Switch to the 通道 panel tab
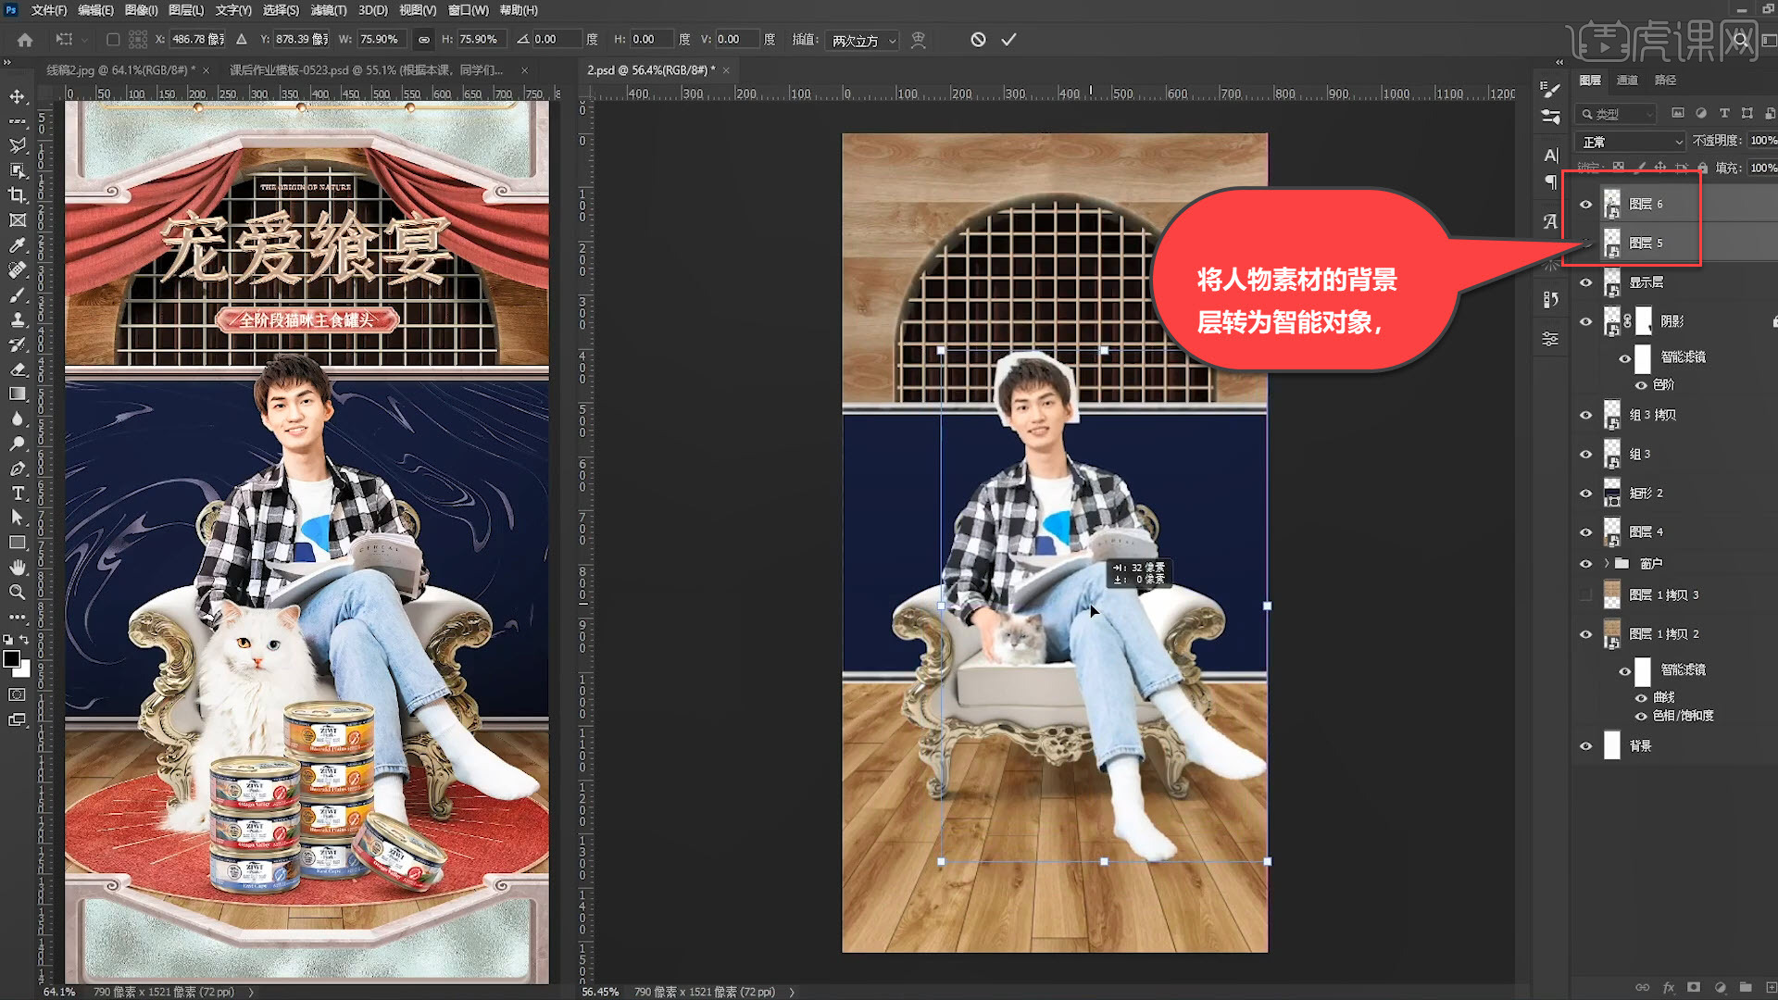The width and height of the screenshot is (1778, 1000). 1627,81
